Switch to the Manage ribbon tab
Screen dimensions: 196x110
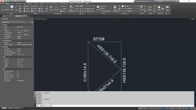30,4
